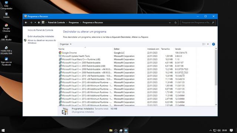Viewport: 237px width, 133px height.
Task: Click the refresh button in address bar
Action: click(x=176, y=23)
